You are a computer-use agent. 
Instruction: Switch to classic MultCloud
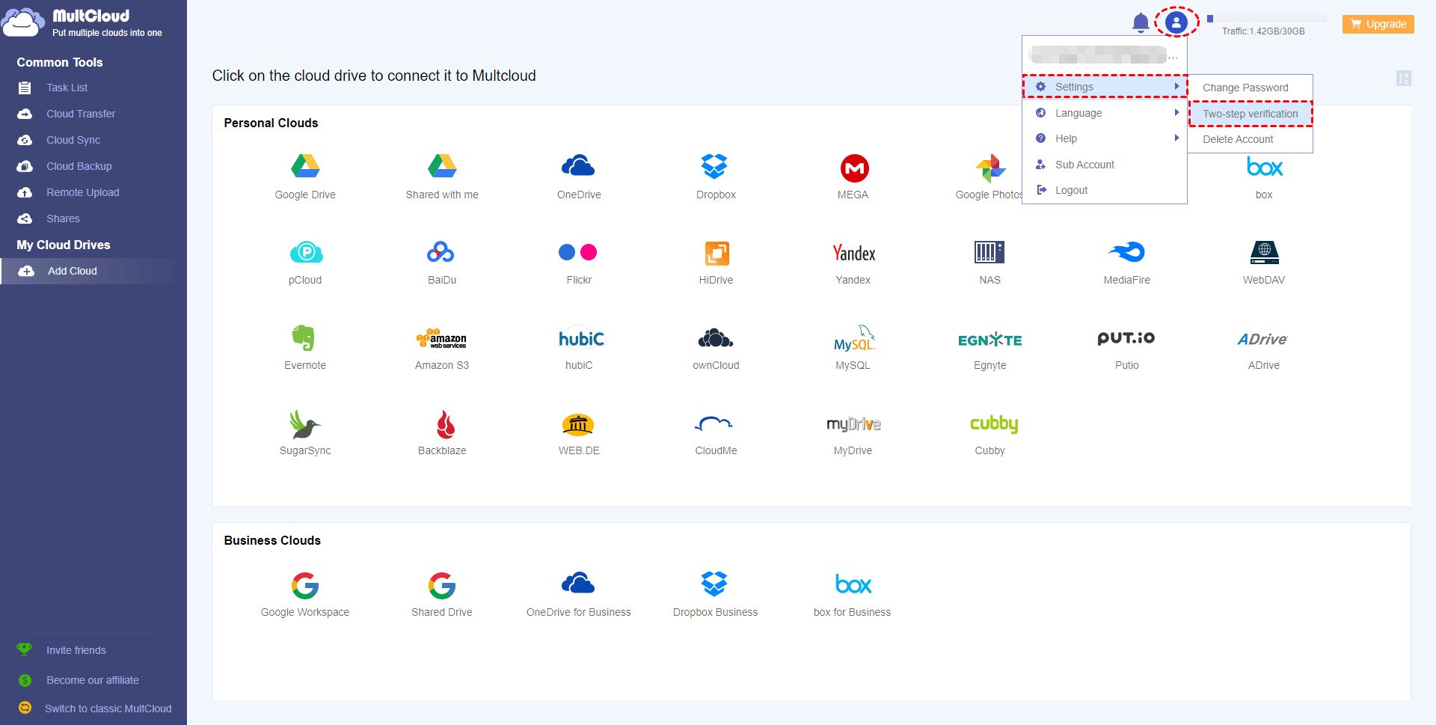pos(108,709)
